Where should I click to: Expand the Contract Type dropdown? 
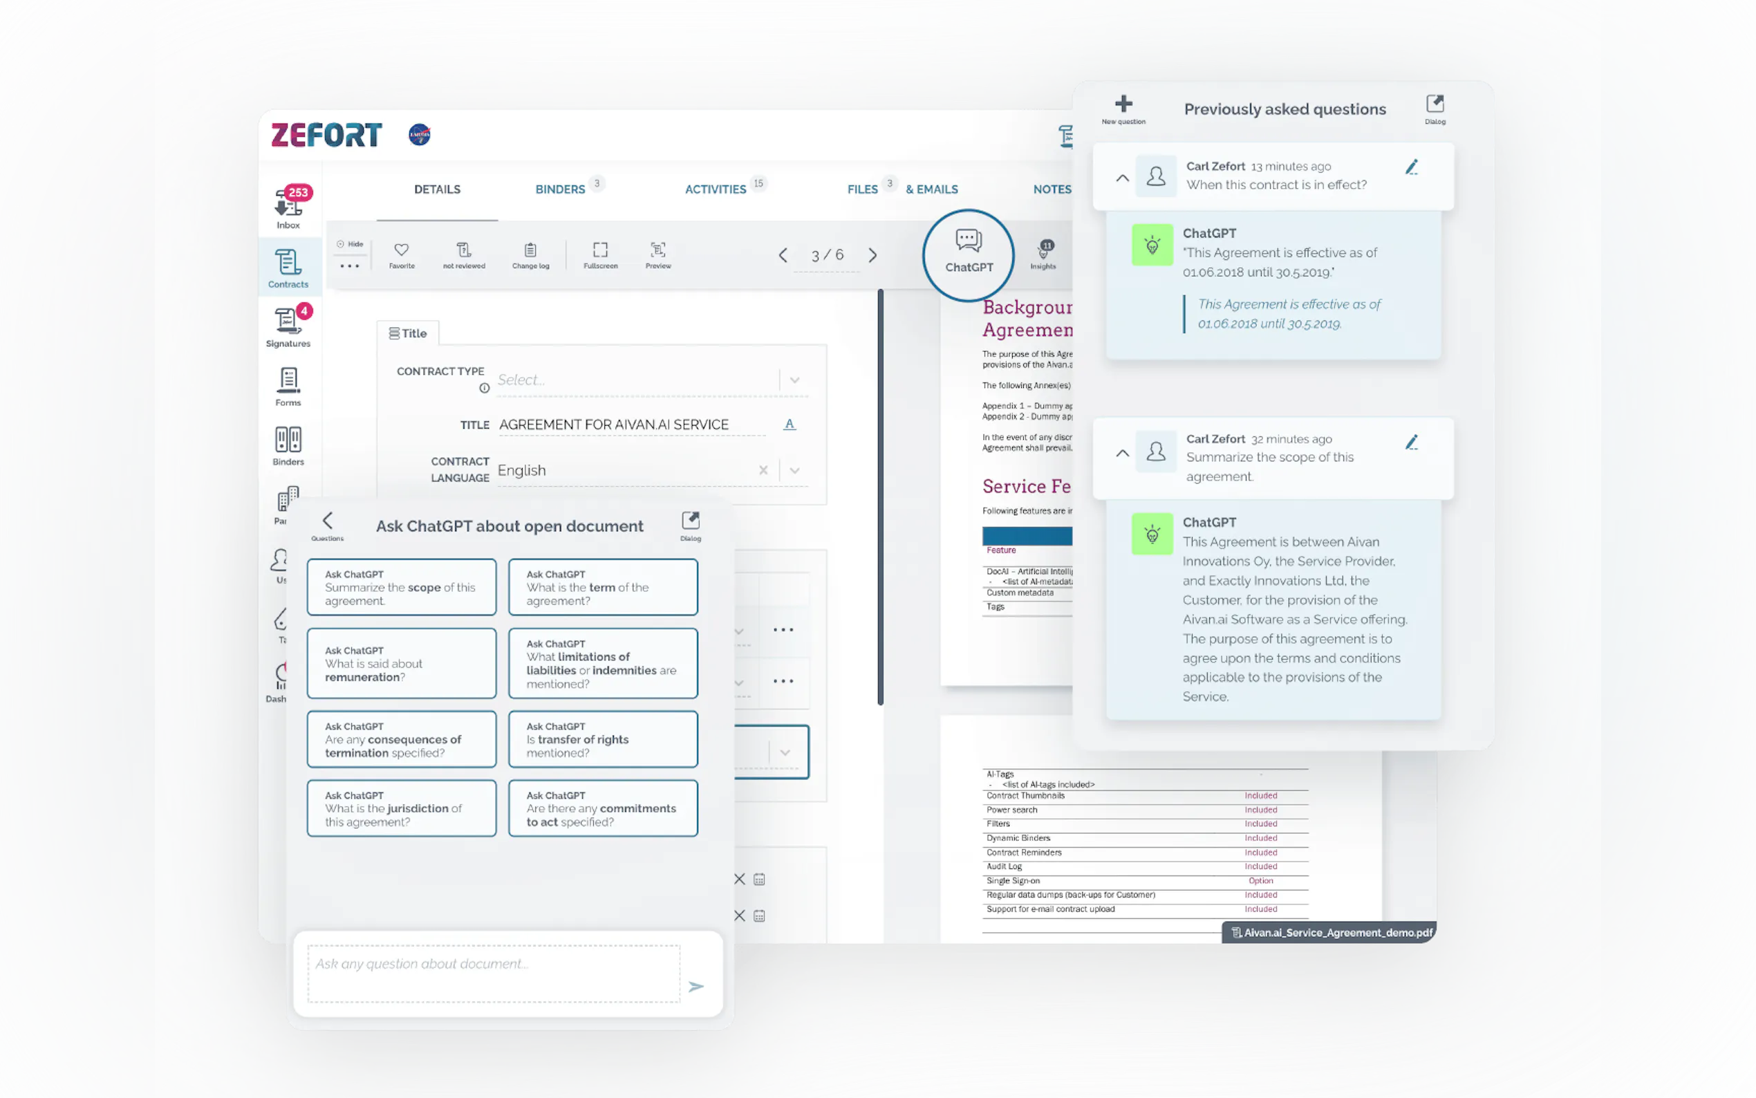point(795,380)
